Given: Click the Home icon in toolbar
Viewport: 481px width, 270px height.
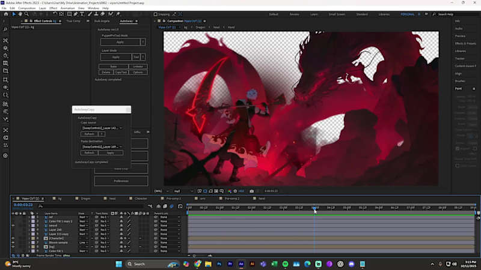Looking at the screenshot, I should point(6,14).
